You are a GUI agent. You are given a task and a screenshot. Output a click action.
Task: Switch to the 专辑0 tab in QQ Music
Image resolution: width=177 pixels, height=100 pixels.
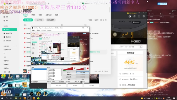tap(40, 15)
